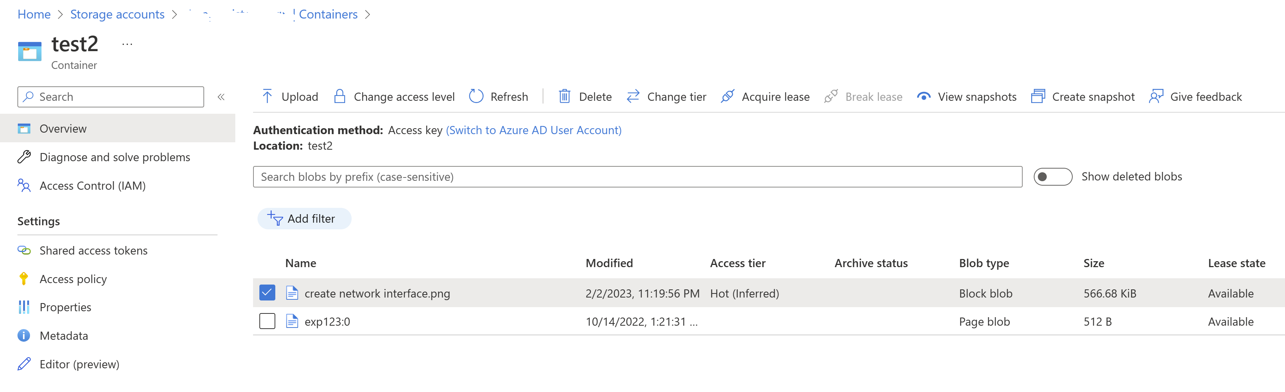Screen dimensions: 1285x392
Task: Click the Page blob type cell
Action: tap(984, 322)
